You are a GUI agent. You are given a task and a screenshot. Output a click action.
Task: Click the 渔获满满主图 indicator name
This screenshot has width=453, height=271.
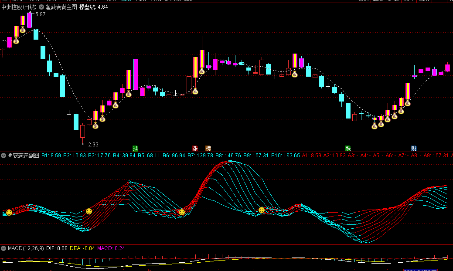61,7
